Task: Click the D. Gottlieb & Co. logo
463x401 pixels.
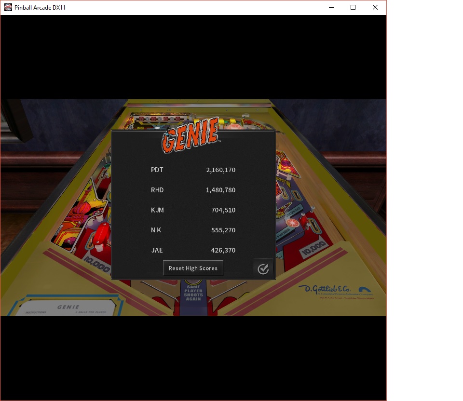Action: (x=337, y=291)
